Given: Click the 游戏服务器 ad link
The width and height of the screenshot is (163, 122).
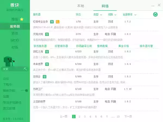Looking at the screenshot, I should (40, 46).
